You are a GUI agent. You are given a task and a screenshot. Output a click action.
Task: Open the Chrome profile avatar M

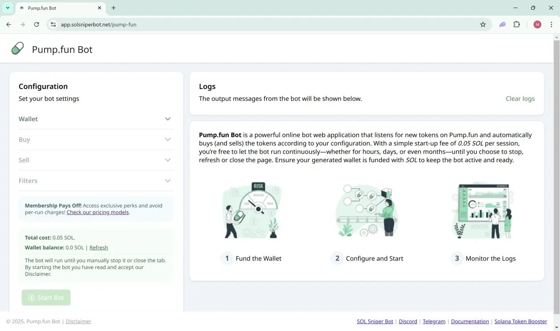(537, 25)
